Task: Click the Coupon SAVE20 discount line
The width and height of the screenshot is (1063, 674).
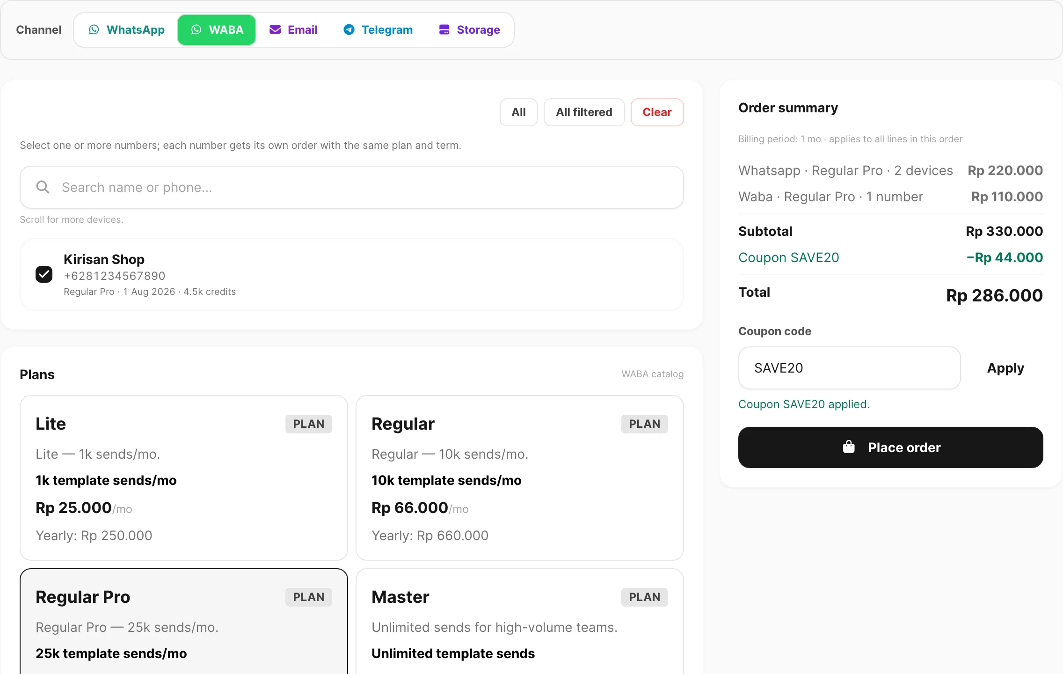Action: point(890,257)
